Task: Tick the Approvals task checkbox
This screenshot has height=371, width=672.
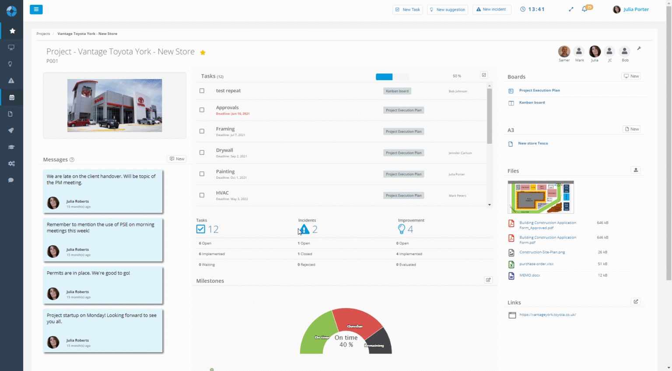Action: coord(202,110)
